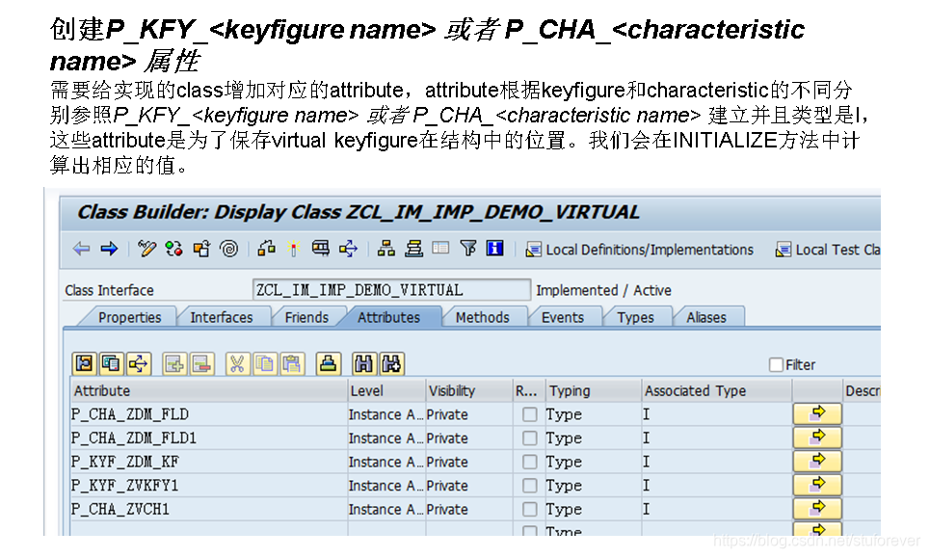Click the attribute toolbar branching-arrows icon
This screenshot has width=930, height=558.
point(138,363)
